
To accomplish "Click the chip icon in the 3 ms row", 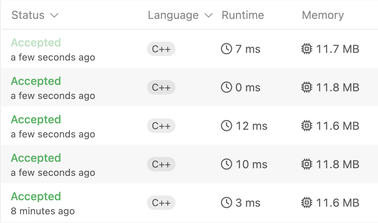I will point(307,202).
